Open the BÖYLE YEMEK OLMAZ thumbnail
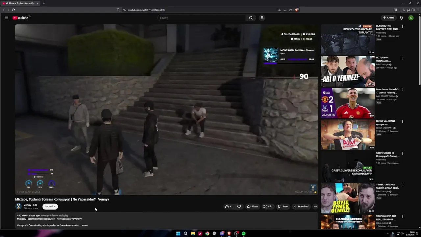 (x=348, y=198)
